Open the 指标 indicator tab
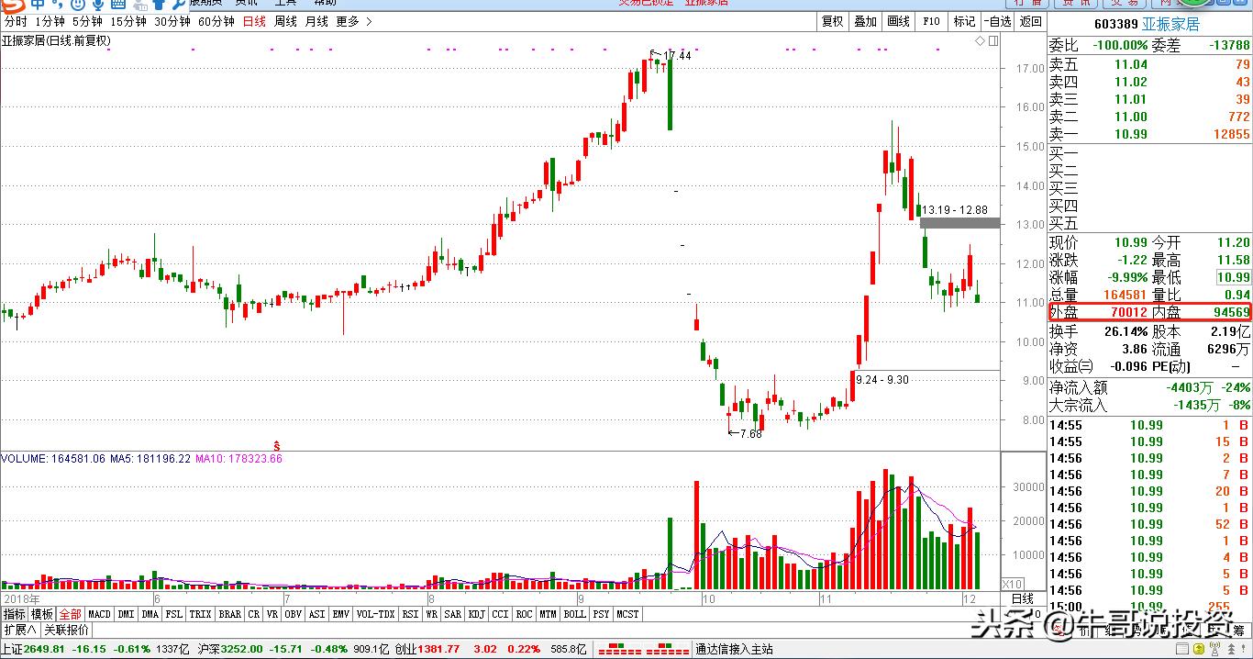The height and width of the screenshot is (659, 1253). click(x=14, y=614)
